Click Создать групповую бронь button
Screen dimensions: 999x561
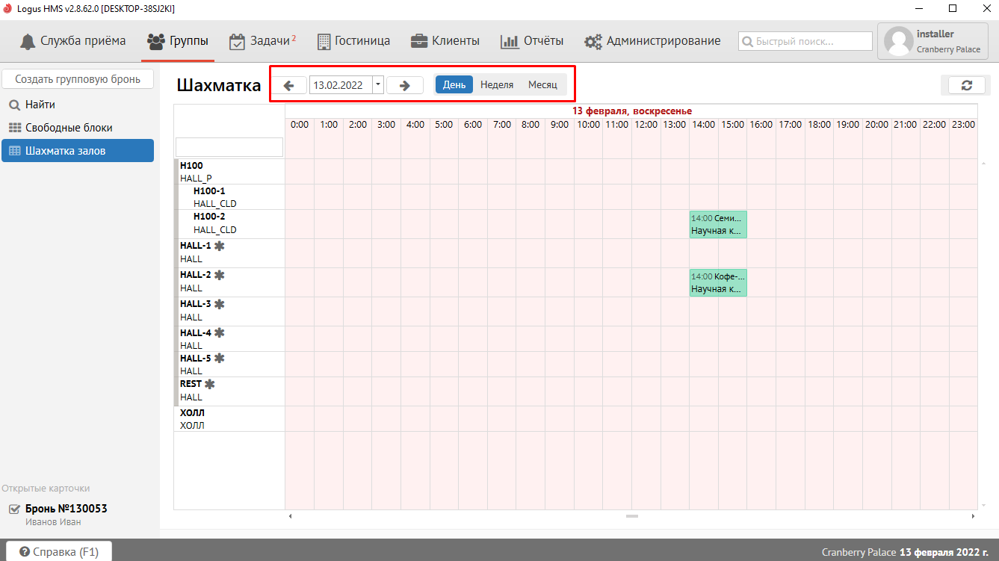coord(77,78)
